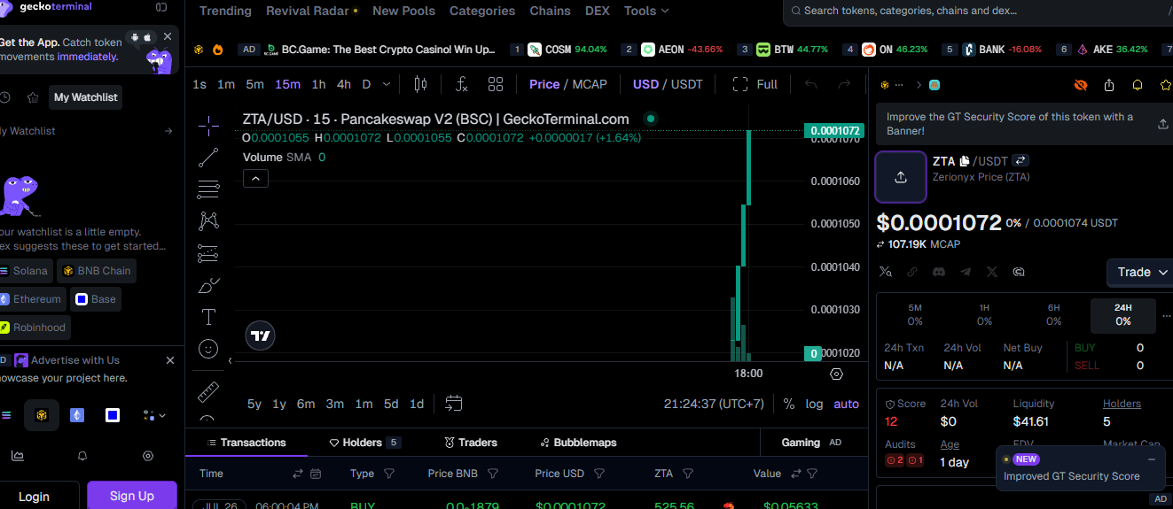This screenshot has height=509, width=1173.
Task: Expand the Trade dropdown
Action: 1142,272
